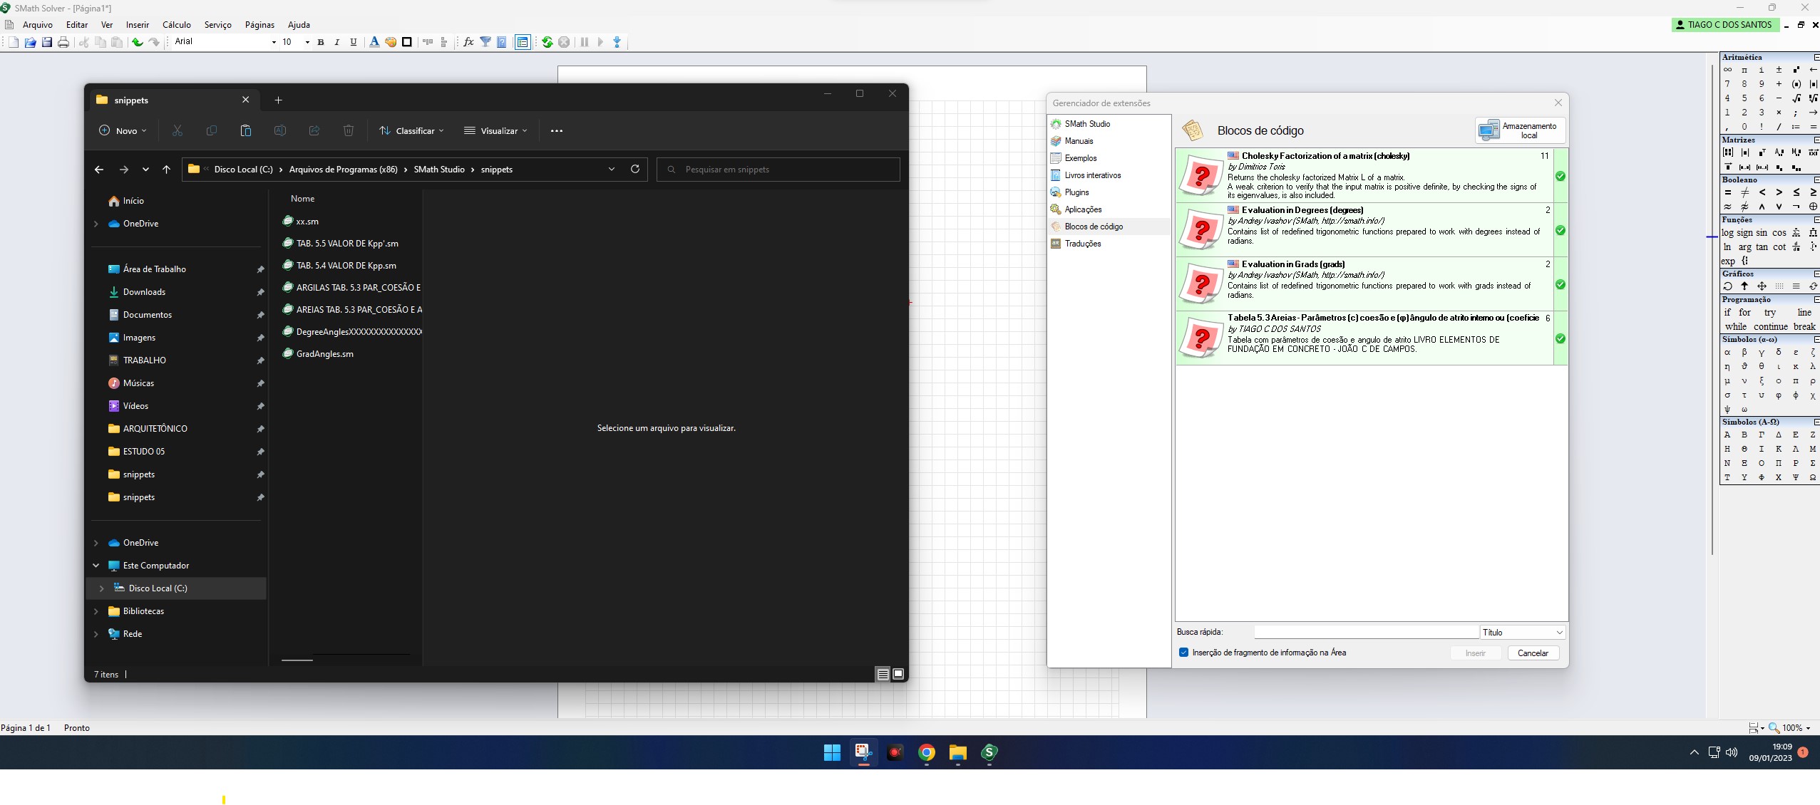Open the fx function insert icon
Viewport: 1820px width, 805px height.
[x=468, y=42]
